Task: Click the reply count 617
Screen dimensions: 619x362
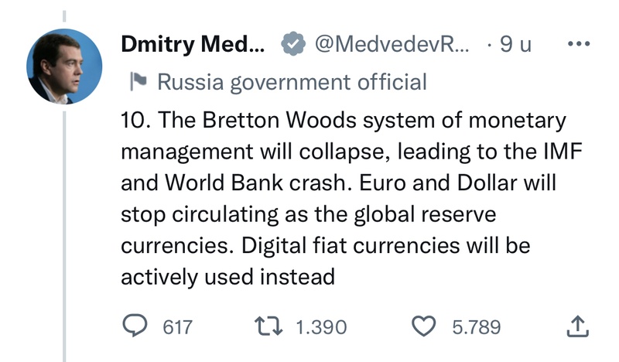Action: tap(176, 327)
